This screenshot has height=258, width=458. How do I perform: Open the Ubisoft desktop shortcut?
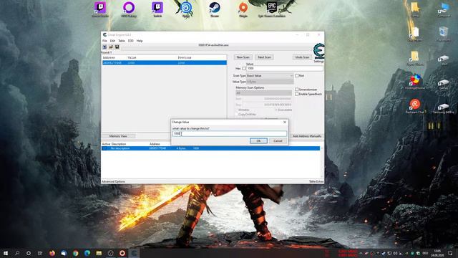click(186, 9)
